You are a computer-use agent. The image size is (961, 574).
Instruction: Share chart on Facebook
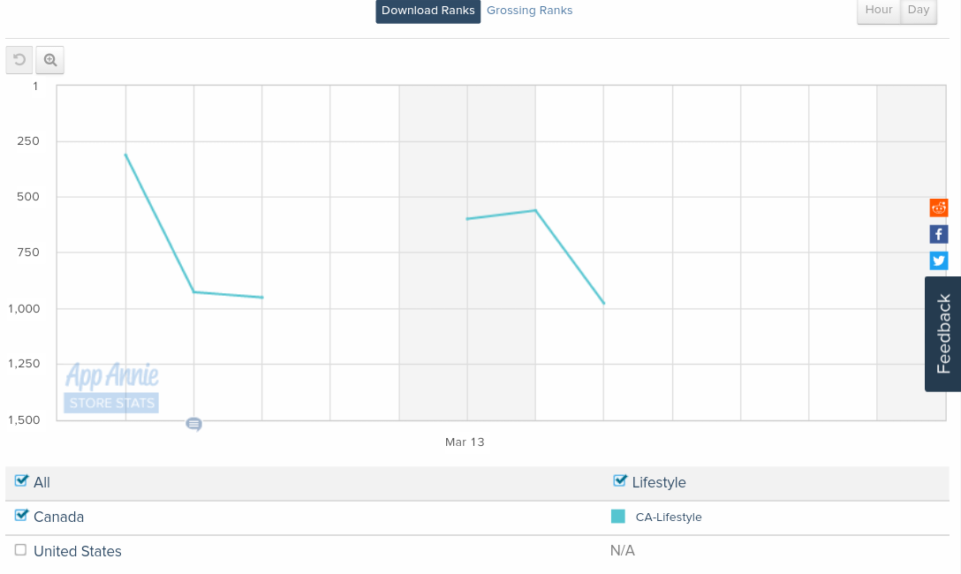pos(939,234)
